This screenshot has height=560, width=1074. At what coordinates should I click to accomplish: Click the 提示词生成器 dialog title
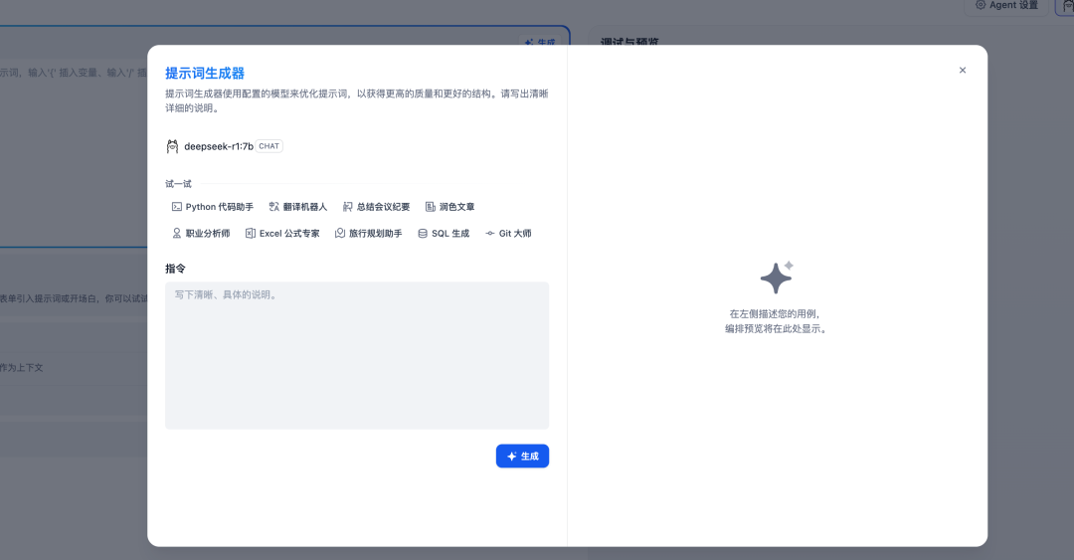click(205, 73)
